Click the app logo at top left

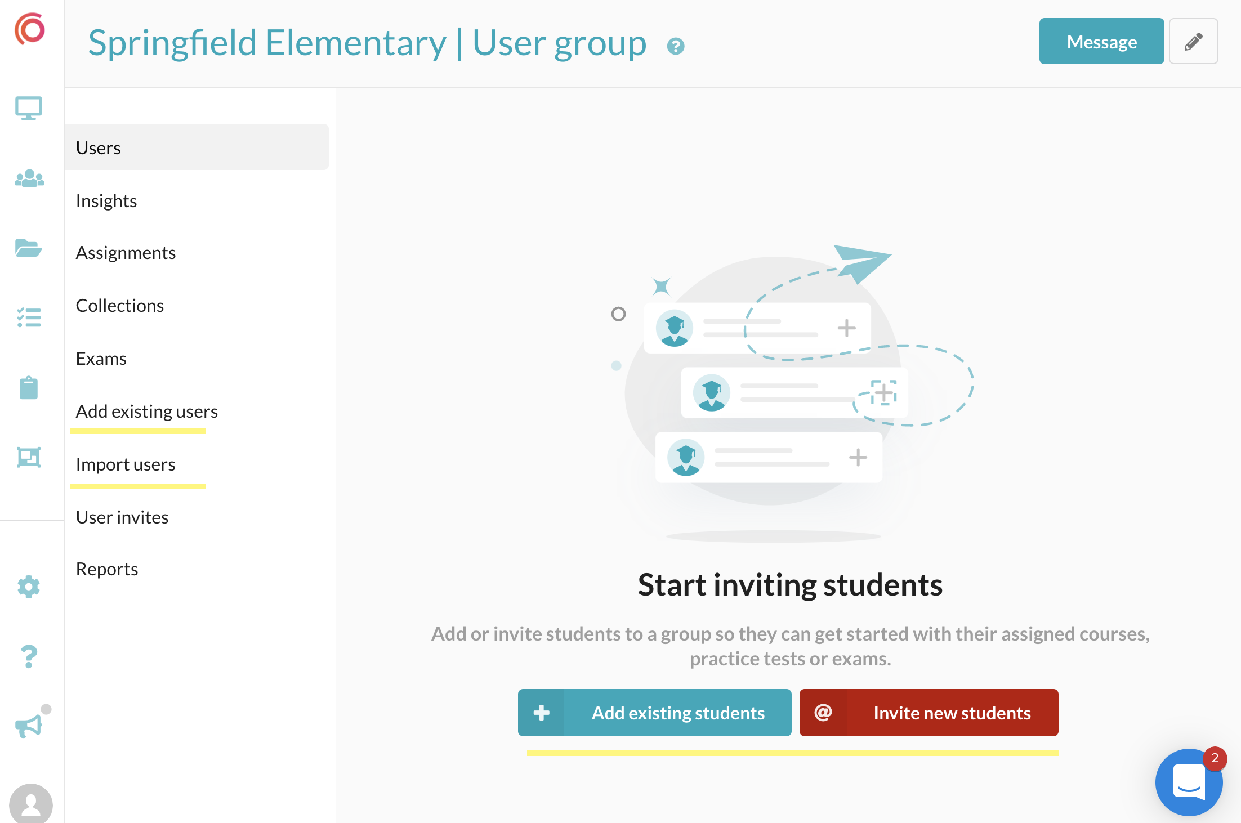coord(30,29)
